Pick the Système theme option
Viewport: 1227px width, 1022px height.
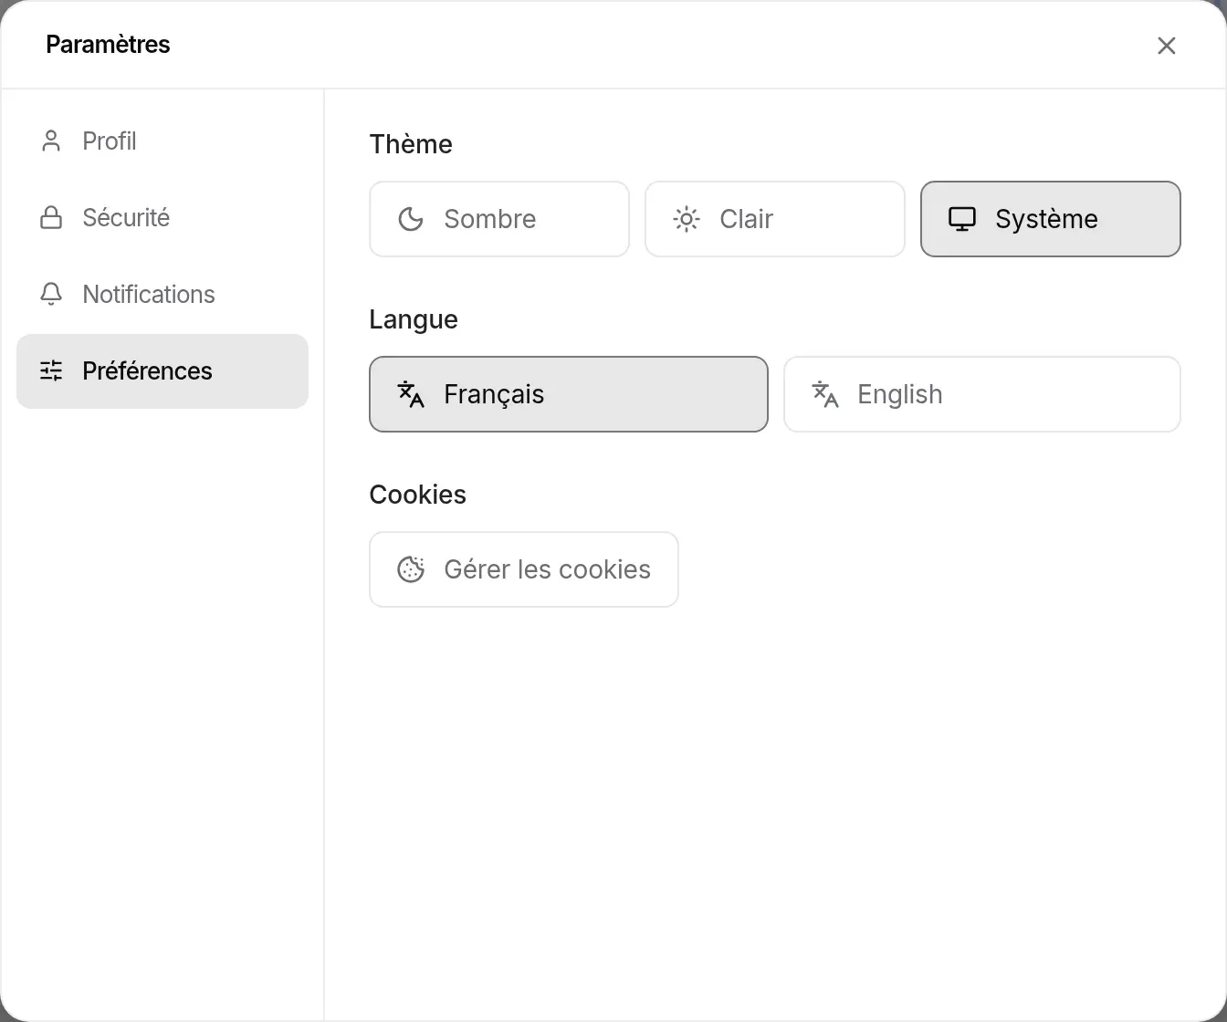click(x=1051, y=219)
